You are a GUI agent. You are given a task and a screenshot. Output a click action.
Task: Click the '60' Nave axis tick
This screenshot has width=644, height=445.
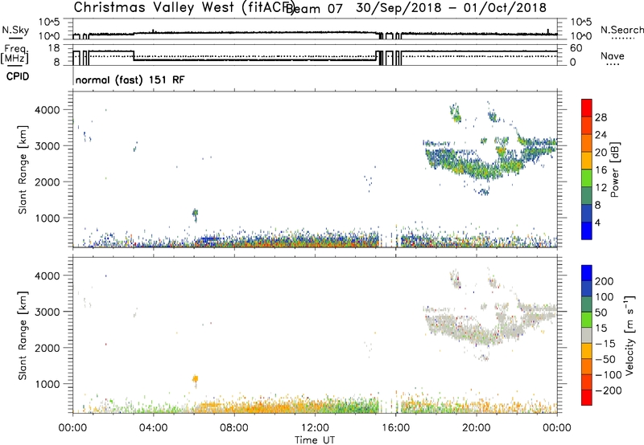(x=576, y=48)
